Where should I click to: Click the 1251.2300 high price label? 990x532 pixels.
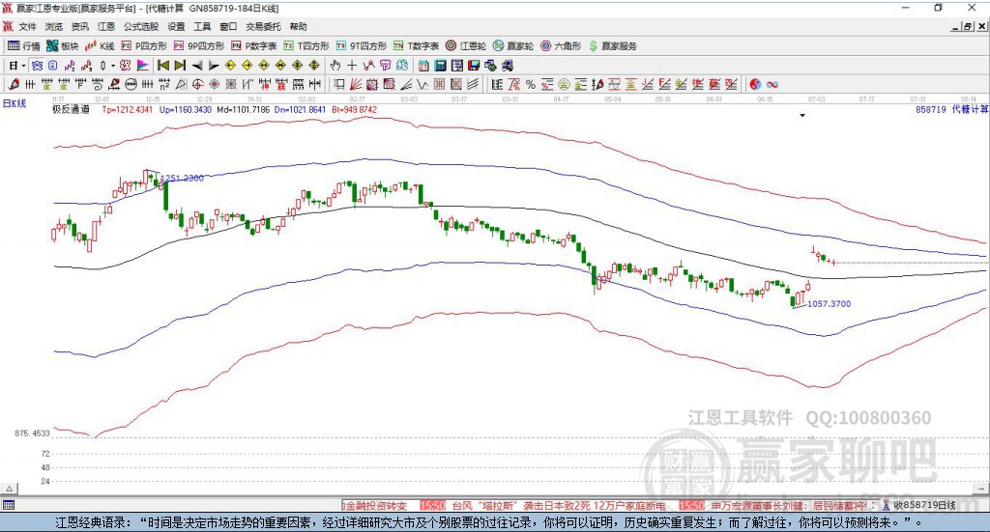click(183, 179)
